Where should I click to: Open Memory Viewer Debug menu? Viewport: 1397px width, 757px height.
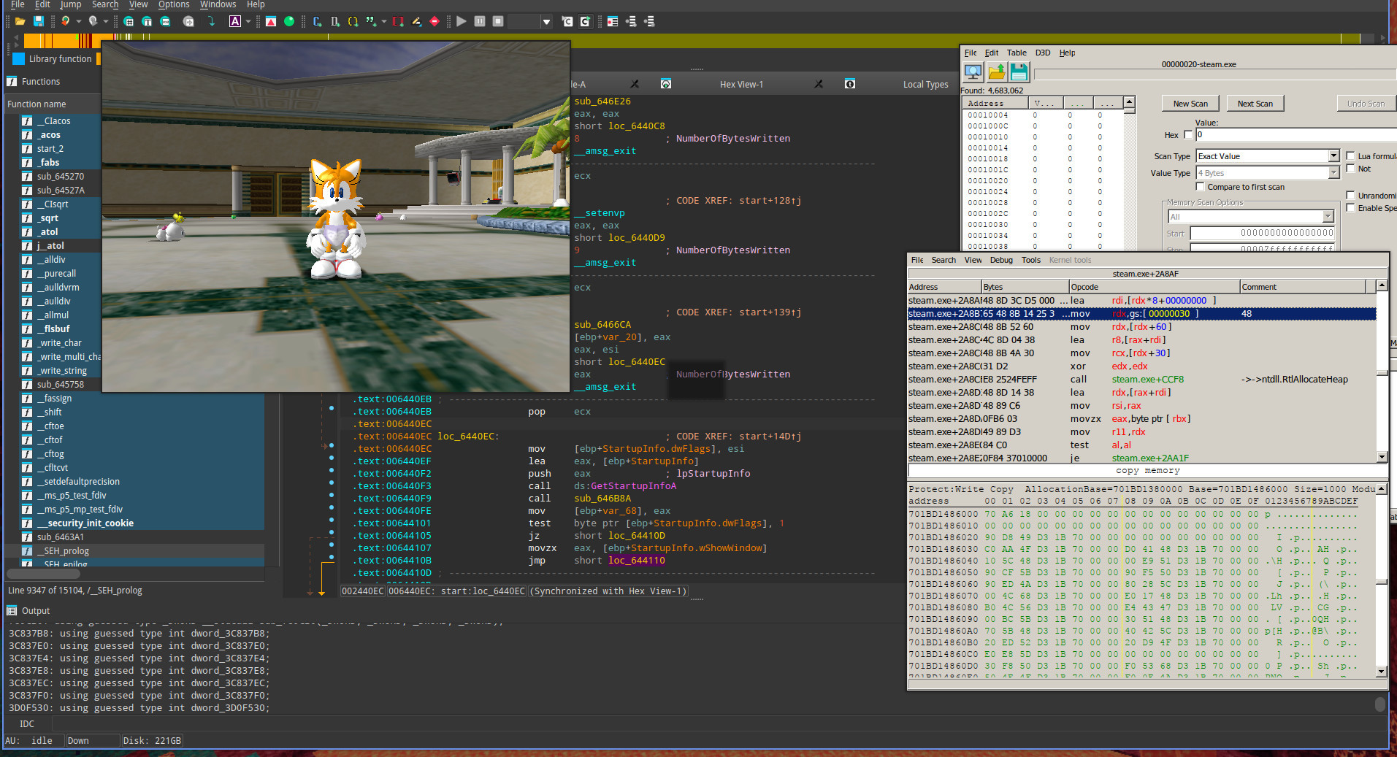pyautogui.click(x=1001, y=260)
